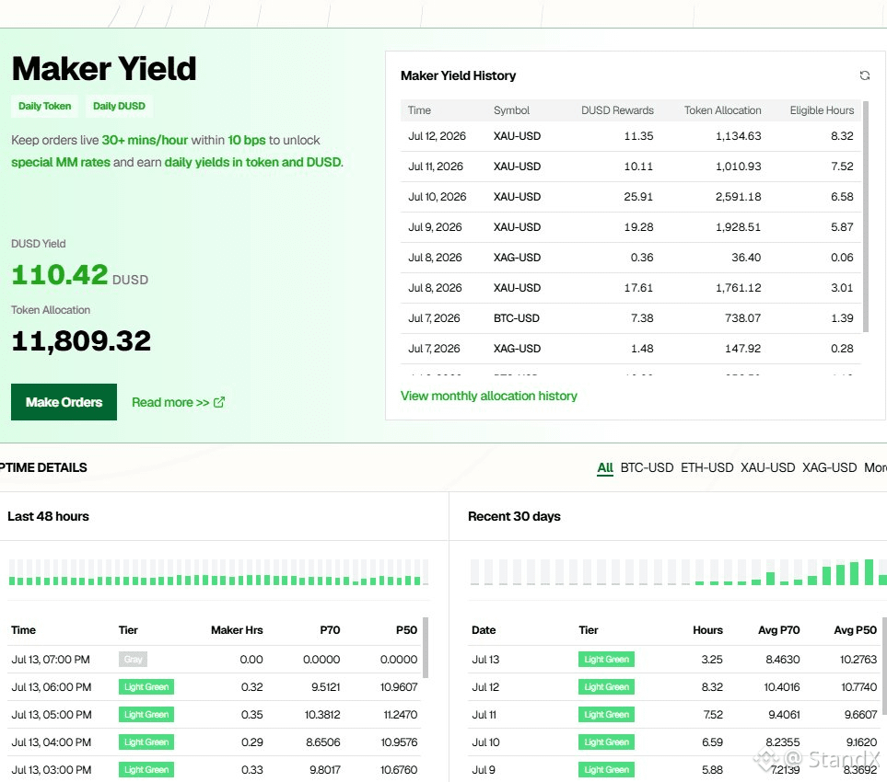Click the Light Green badge for Jul 9
The image size is (887, 782).
[606, 769]
